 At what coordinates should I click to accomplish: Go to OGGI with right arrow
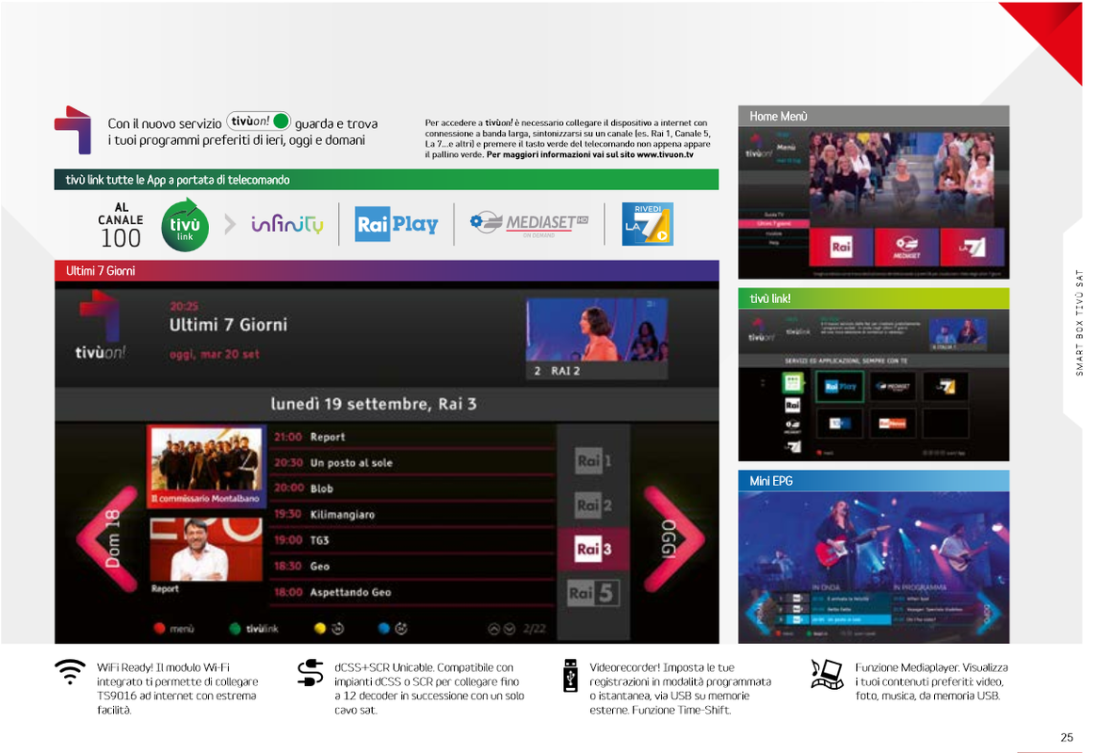coord(674,539)
